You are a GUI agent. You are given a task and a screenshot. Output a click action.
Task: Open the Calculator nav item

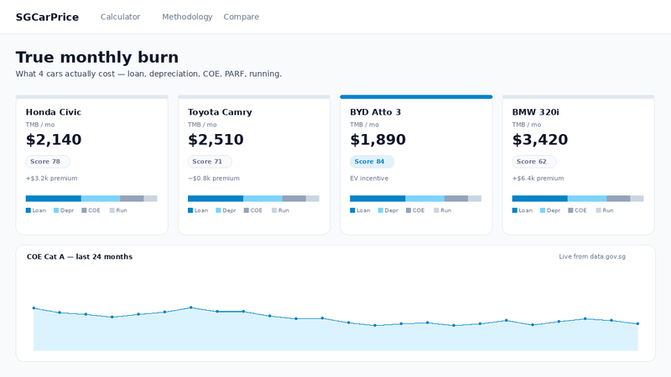point(120,17)
